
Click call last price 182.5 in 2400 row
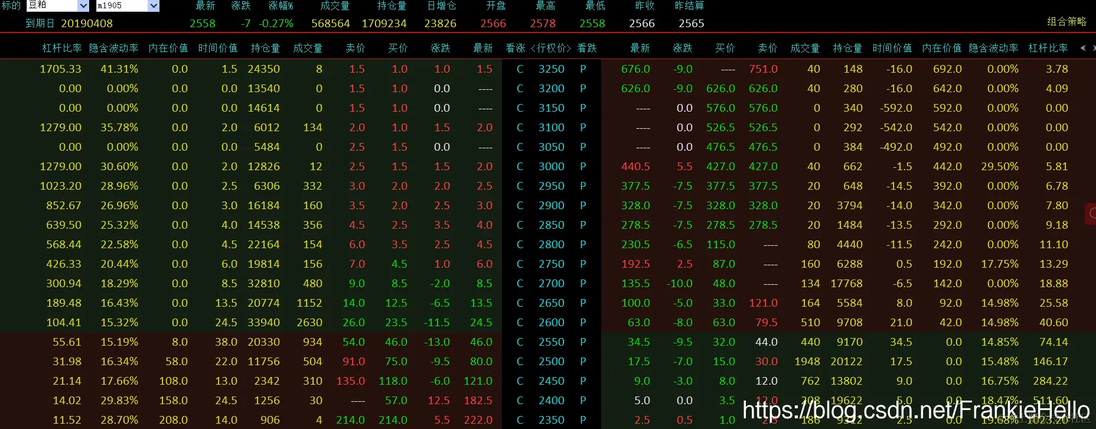coord(478,401)
